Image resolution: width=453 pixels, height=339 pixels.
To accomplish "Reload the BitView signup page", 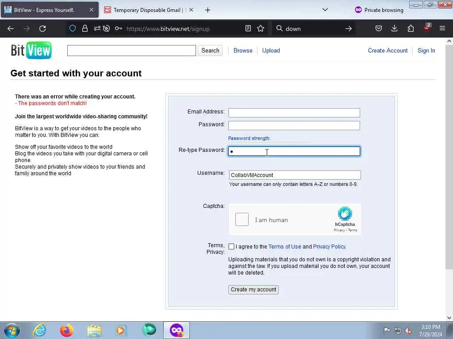I will tap(42, 29).
